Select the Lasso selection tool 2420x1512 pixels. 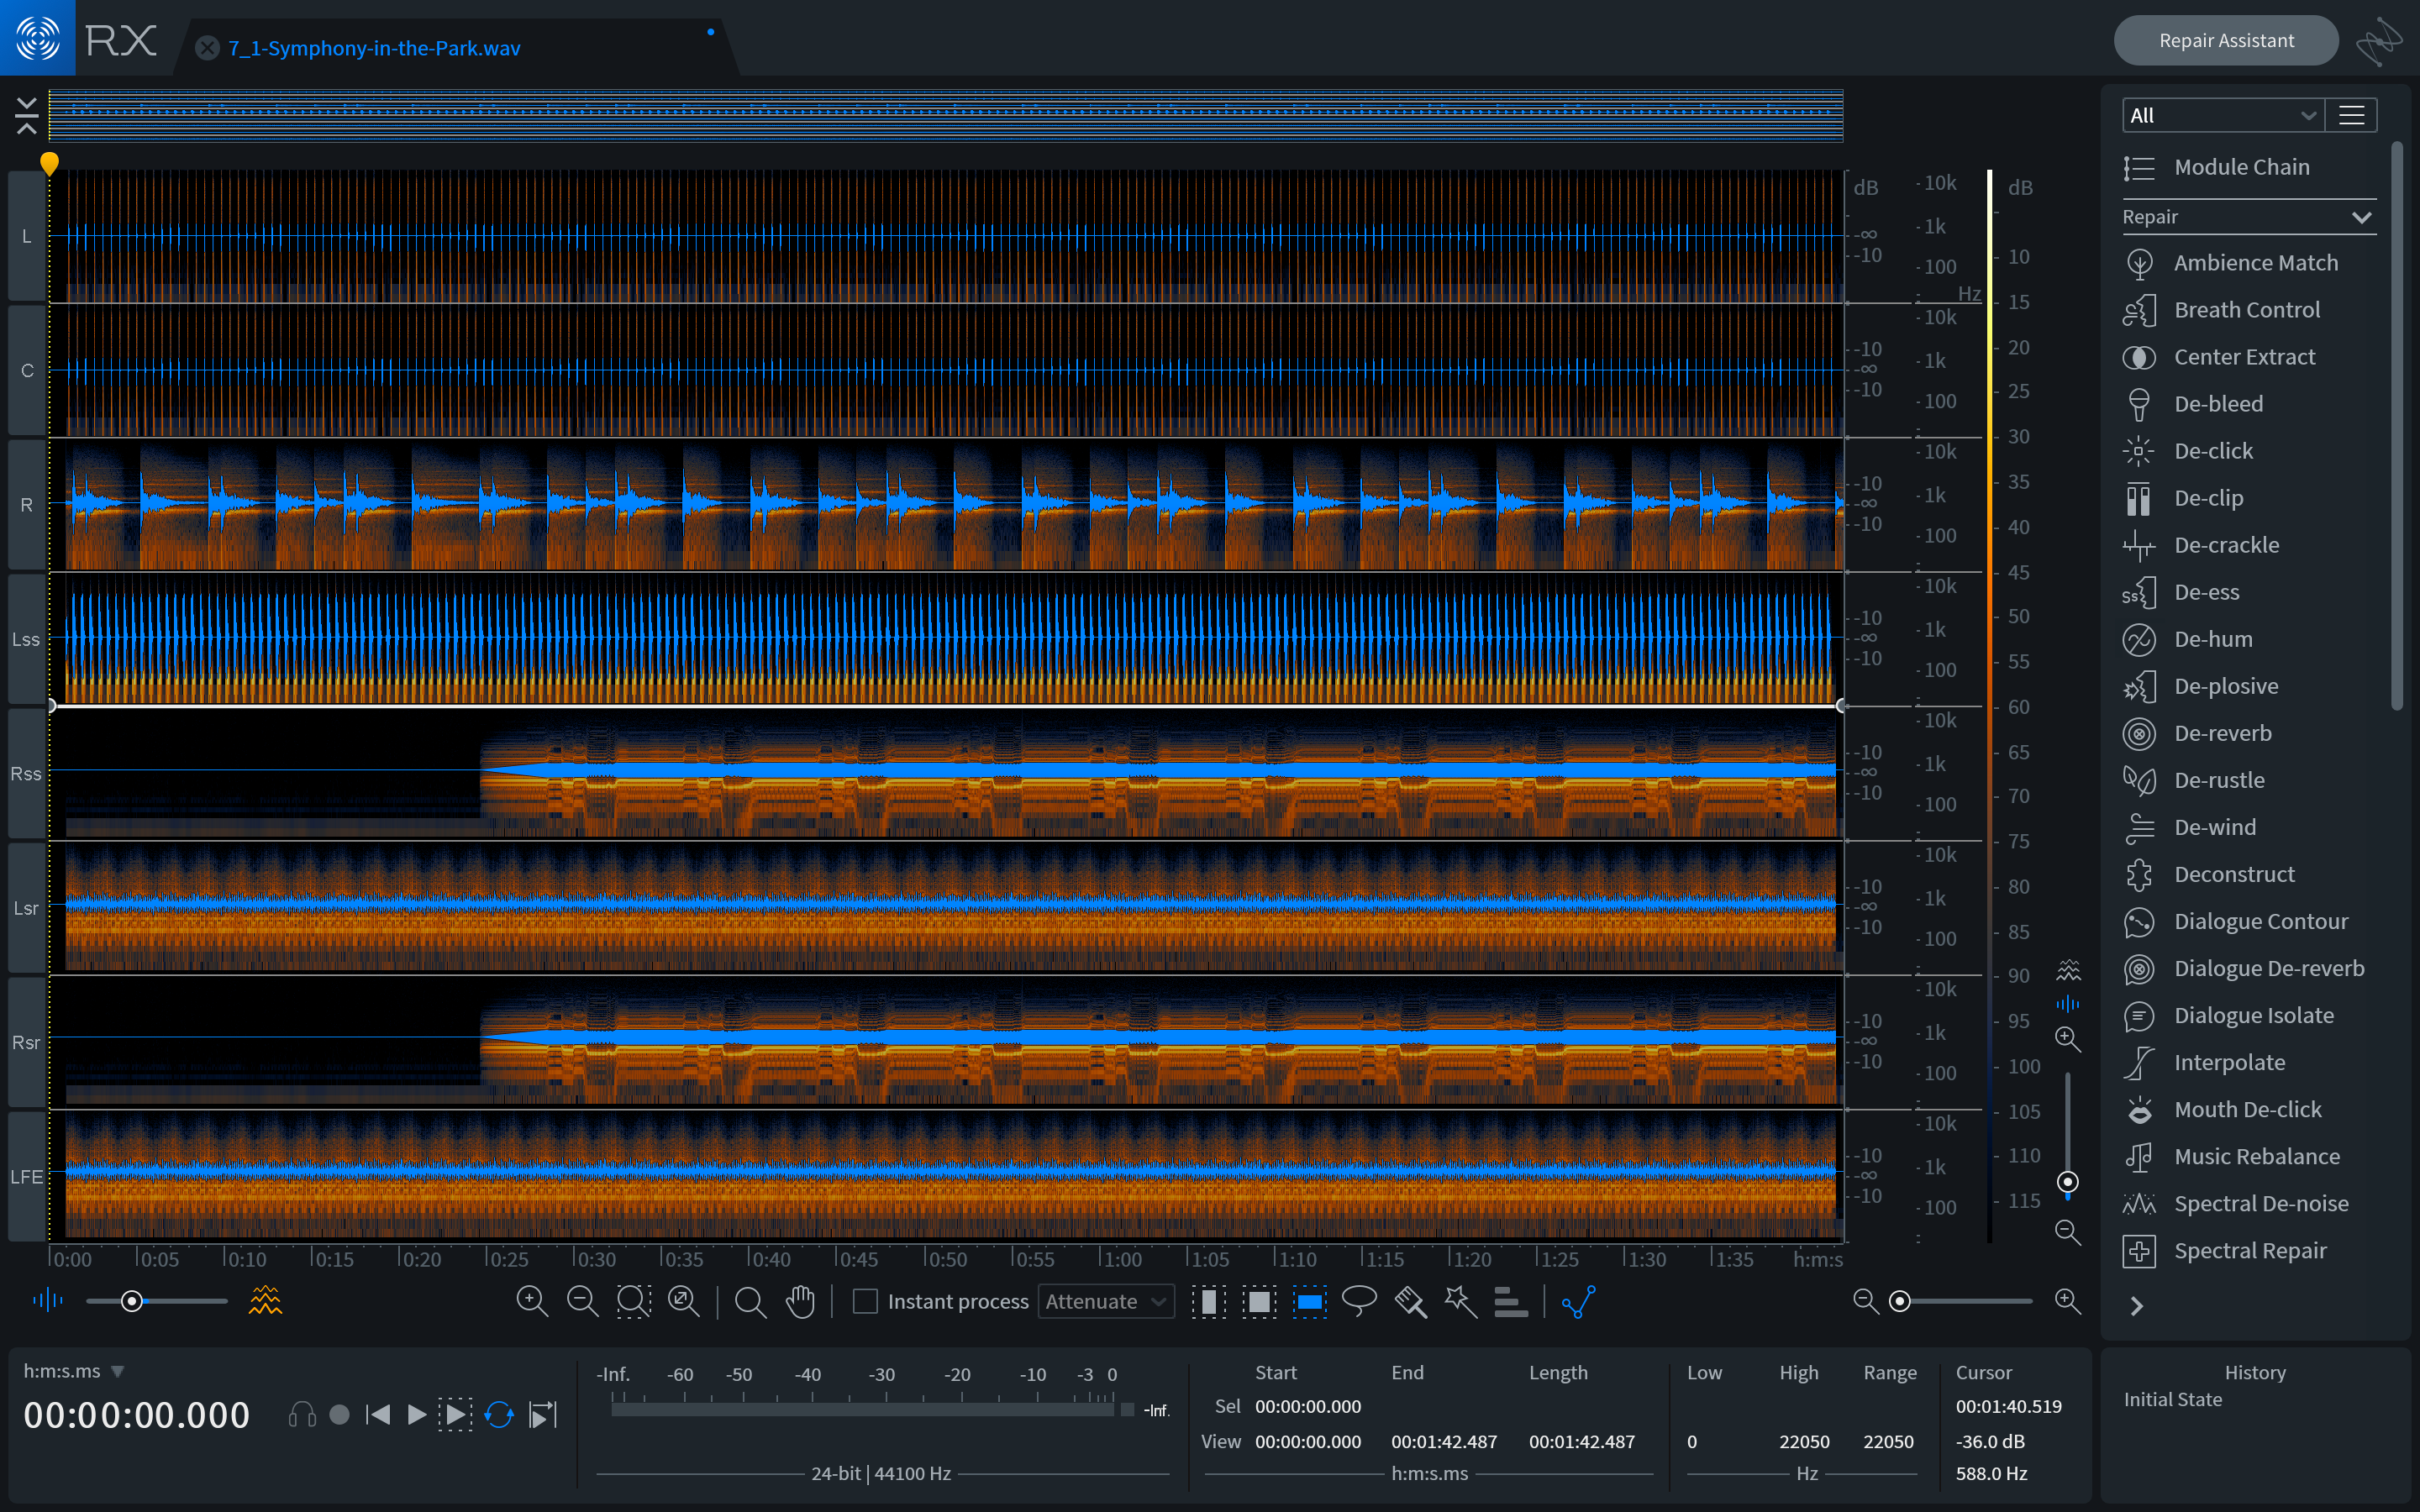click(x=1359, y=1301)
